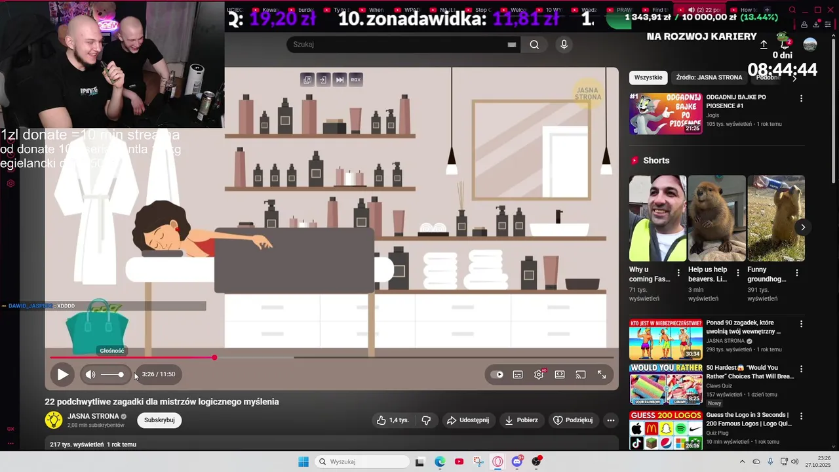Image resolution: width=839 pixels, height=472 pixels.
Task: Click the browser tab search icon
Action: pyautogui.click(x=792, y=10)
